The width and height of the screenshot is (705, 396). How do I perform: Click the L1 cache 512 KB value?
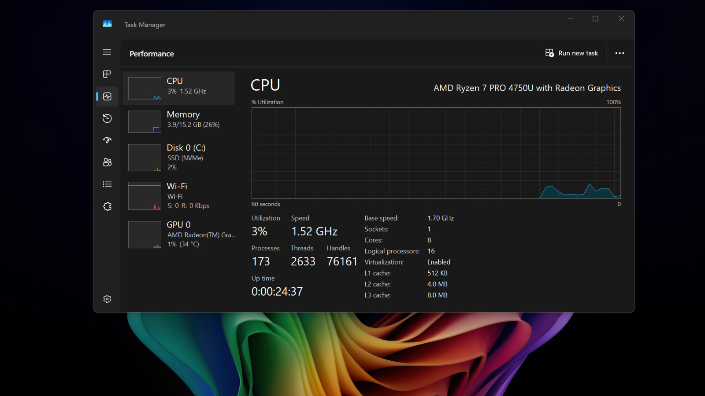438,273
